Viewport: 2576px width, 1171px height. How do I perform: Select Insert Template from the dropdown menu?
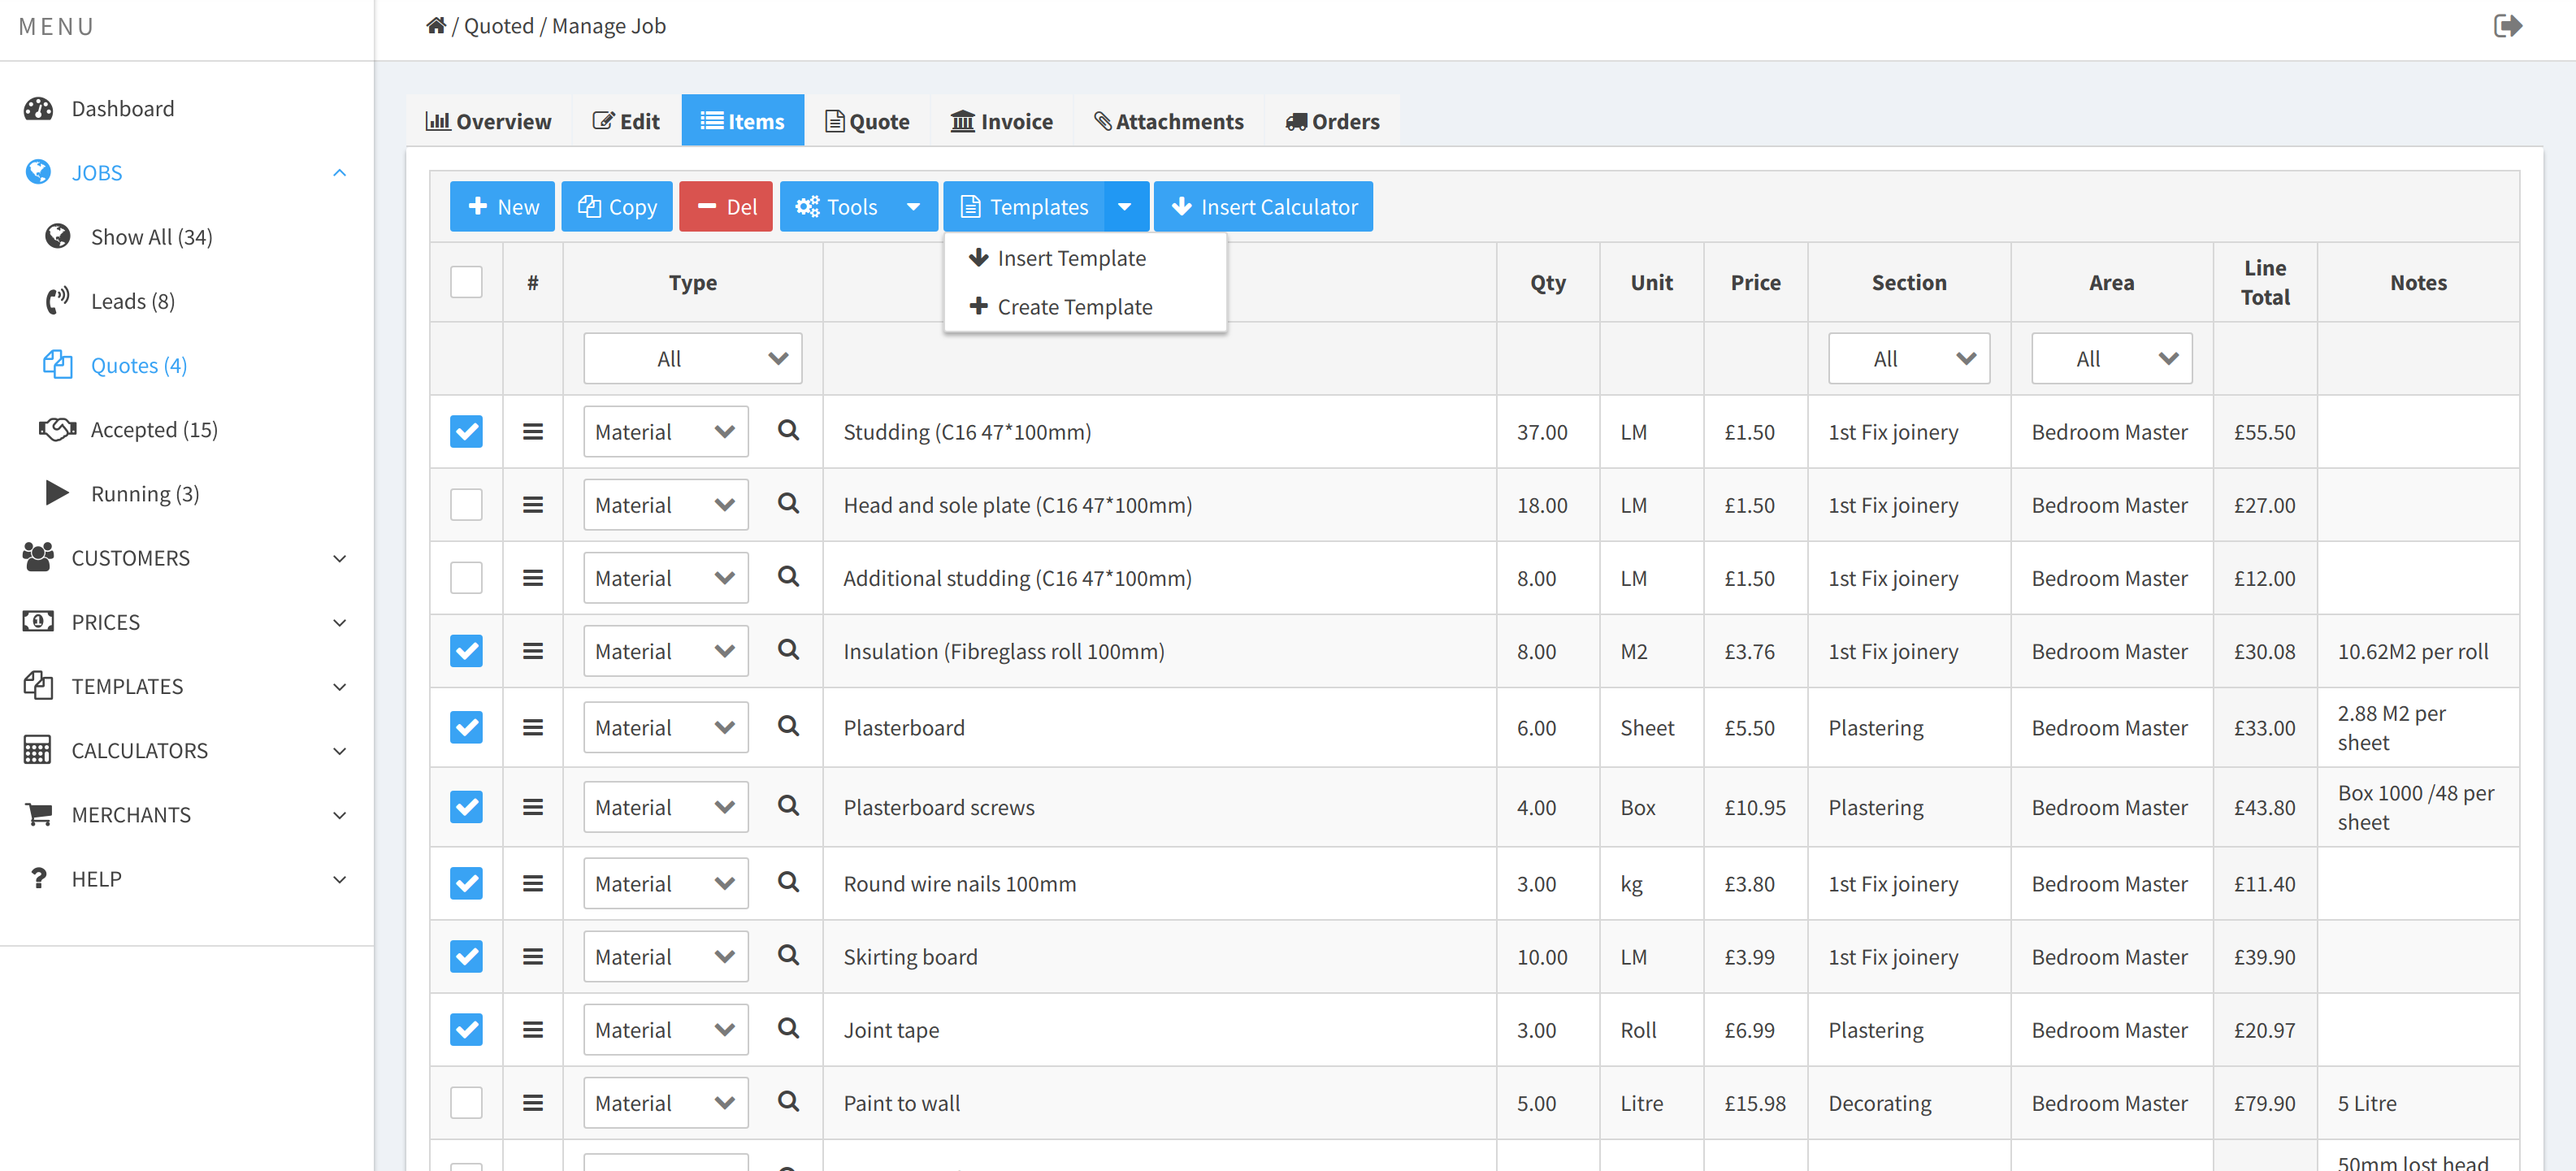(x=1070, y=258)
